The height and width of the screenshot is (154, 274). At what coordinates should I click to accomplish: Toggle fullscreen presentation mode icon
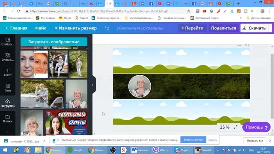235,127
